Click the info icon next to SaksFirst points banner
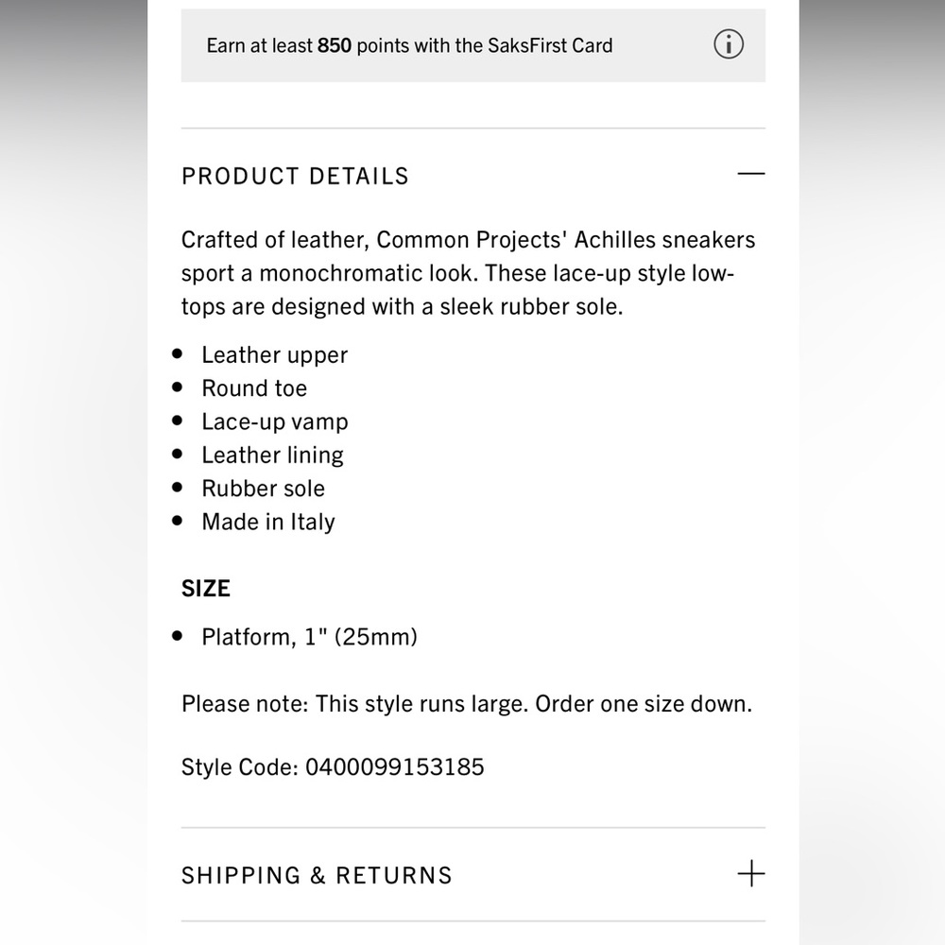 728,44
